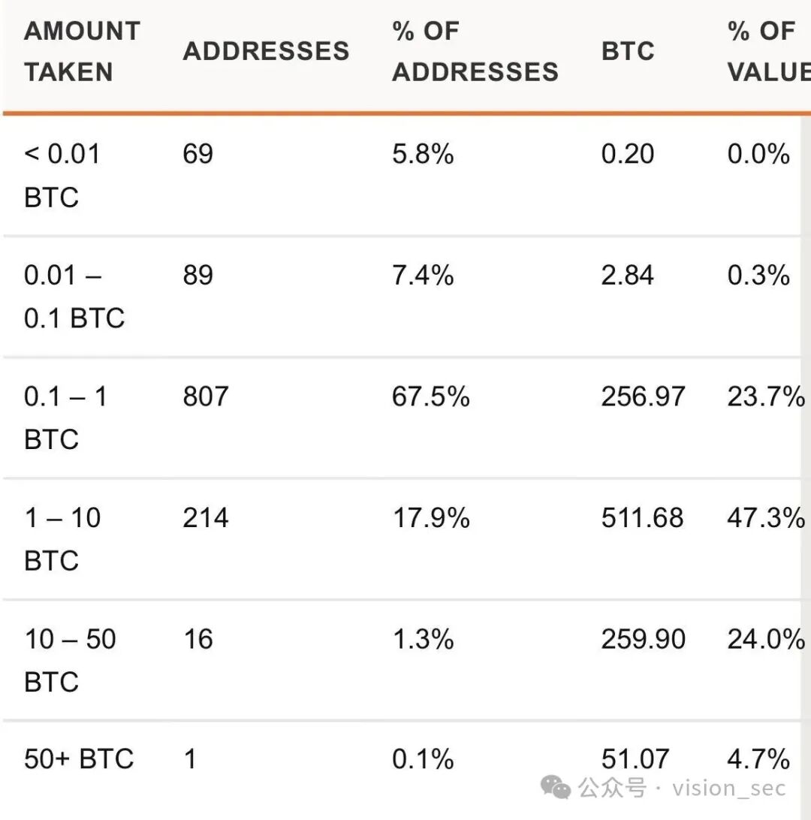Select the '< 0.01 BTC' row label

(62, 176)
